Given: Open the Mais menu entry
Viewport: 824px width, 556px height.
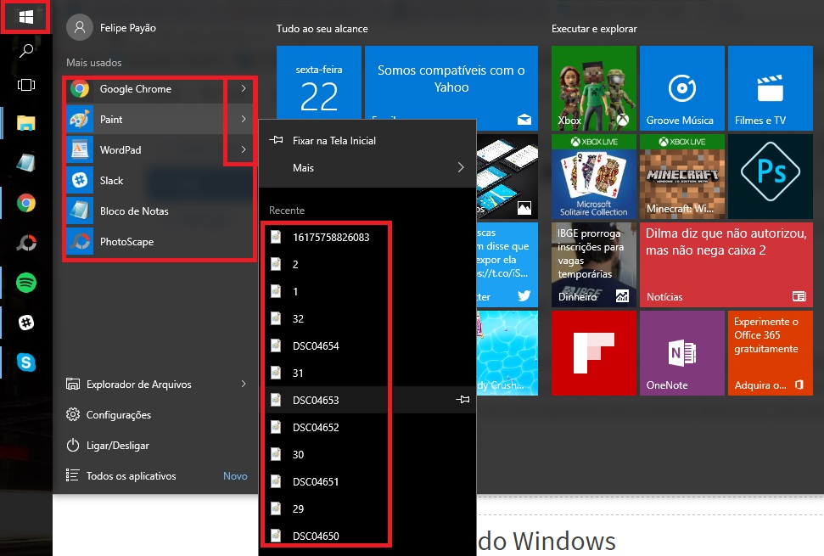Looking at the screenshot, I should pyautogui.click(x=367, y=167).
